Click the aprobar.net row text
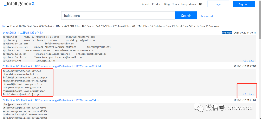The image size is (261, 119). pyautogui.click(x=49, y=37)
